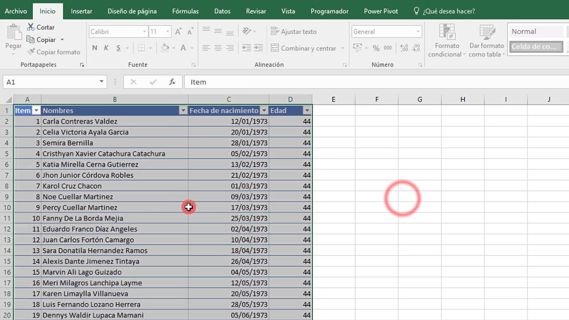Toggle italic K formatting
Viewport: 569px width, 320px height.
(106, 48)
